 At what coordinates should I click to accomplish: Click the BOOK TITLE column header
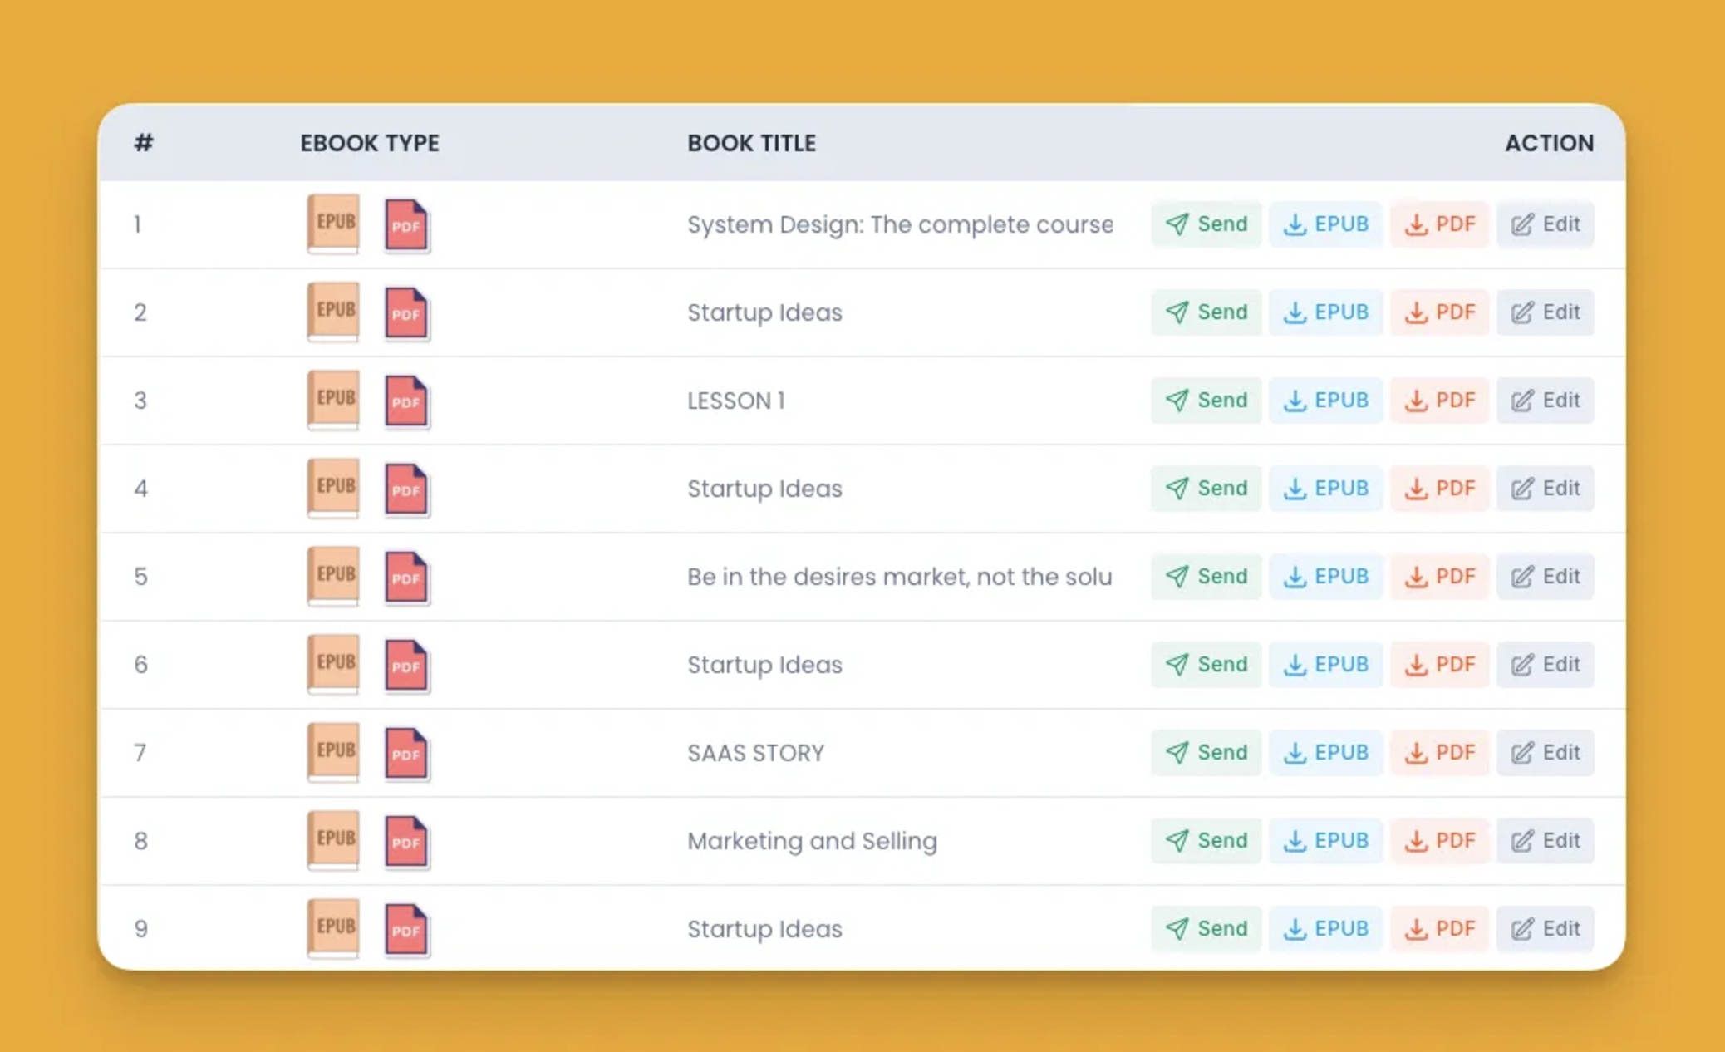point(751,143)
